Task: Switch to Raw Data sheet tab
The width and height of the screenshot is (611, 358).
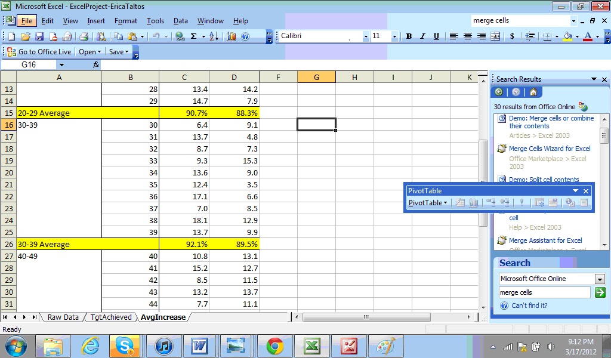Action: 63,317
